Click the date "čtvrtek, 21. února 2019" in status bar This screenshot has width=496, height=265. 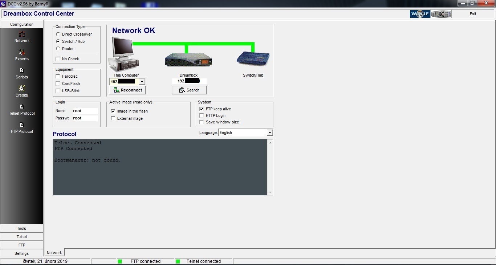(x=45, y=261)
